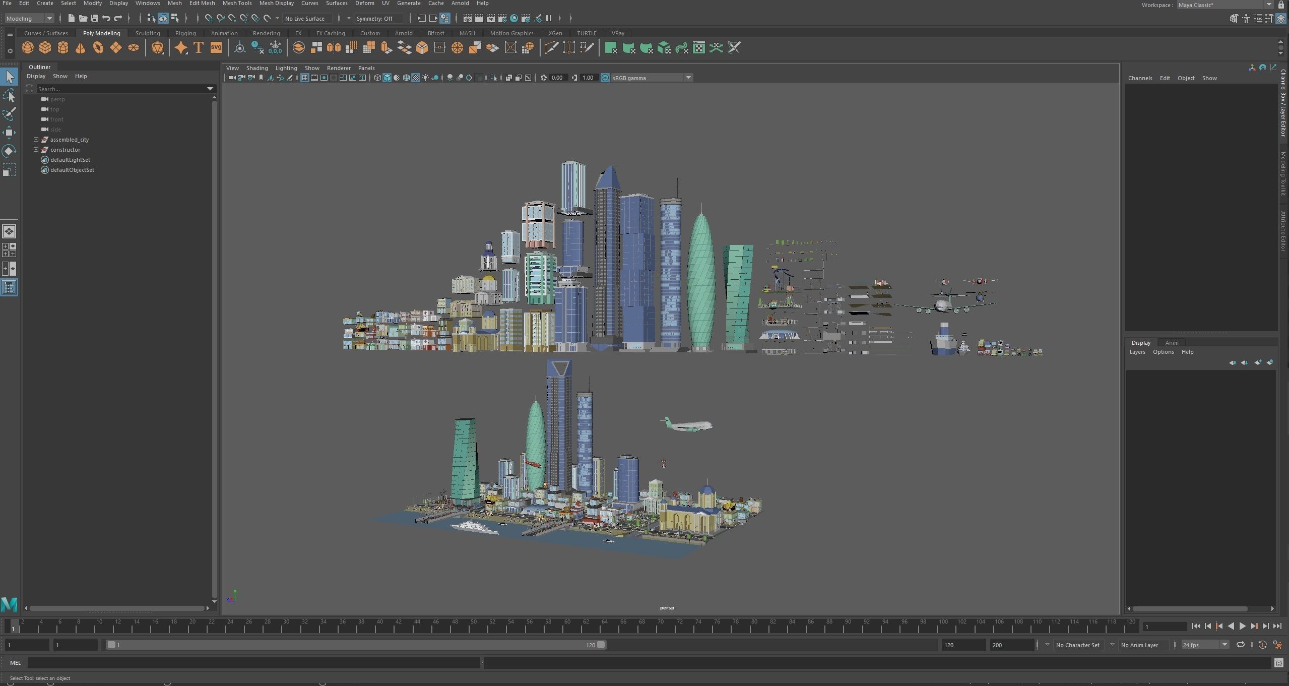Image resolution: width=1289 pixels, height=686 pixels.
Task: Toggle viewport grid display
Action: [304, 78]
